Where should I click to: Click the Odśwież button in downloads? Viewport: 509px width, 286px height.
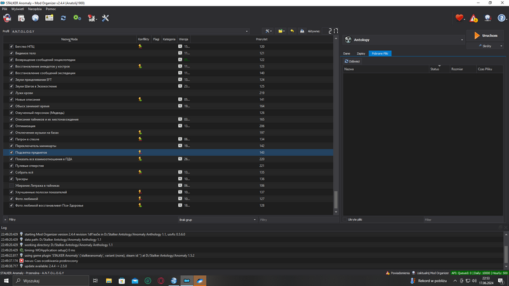[x=352, y=62]
